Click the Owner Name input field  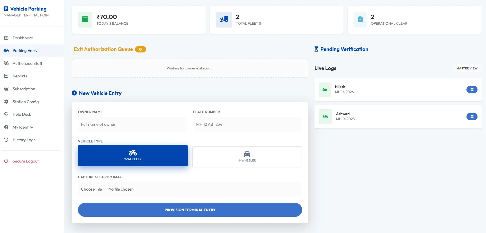pyautogui.click(x=132, y=124)
